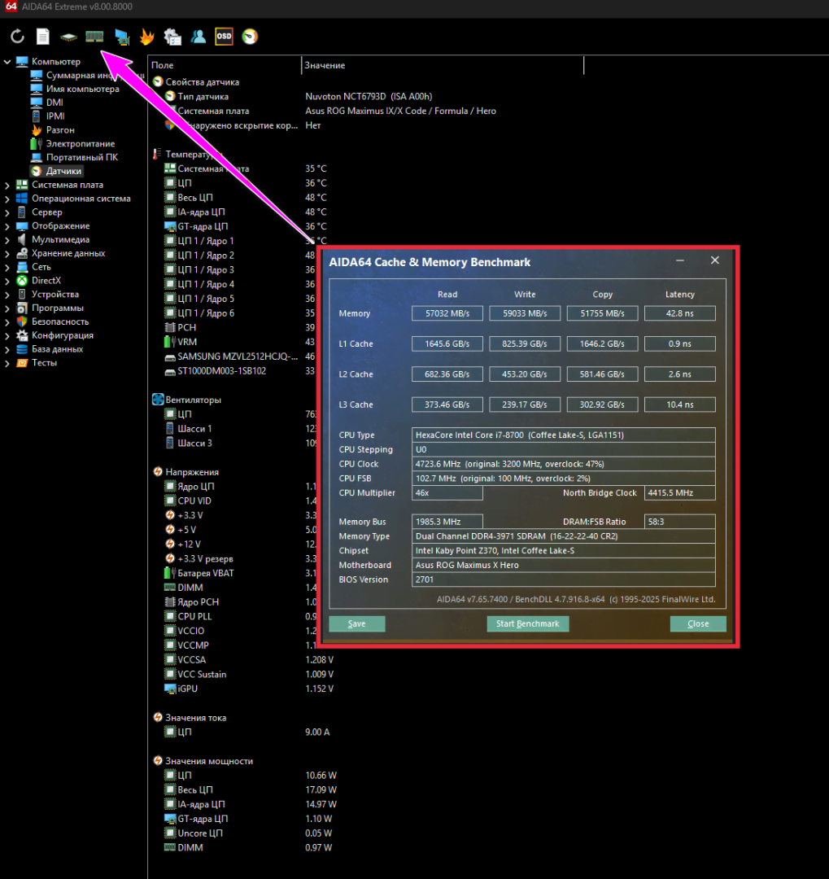Open the gear preferences toolbar icon
Screen dimensions: 829x879
point(172,37)
